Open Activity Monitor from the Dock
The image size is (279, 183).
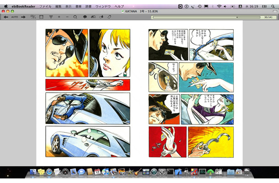pos(202,172)
